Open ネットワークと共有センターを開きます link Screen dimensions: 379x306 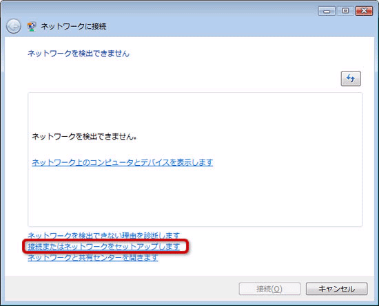(x=93, y=258)
